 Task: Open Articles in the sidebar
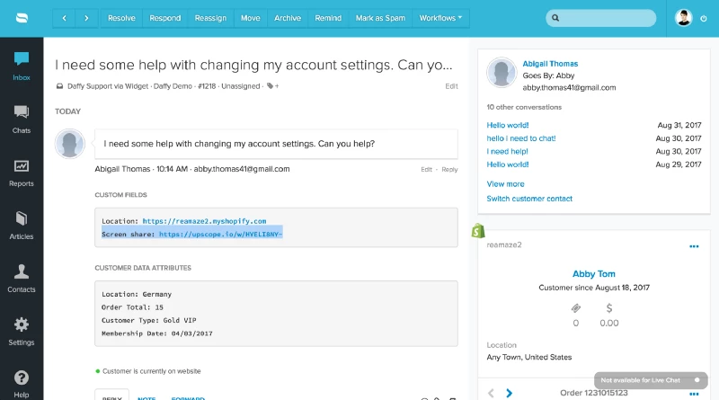click(x=22, y=225)
